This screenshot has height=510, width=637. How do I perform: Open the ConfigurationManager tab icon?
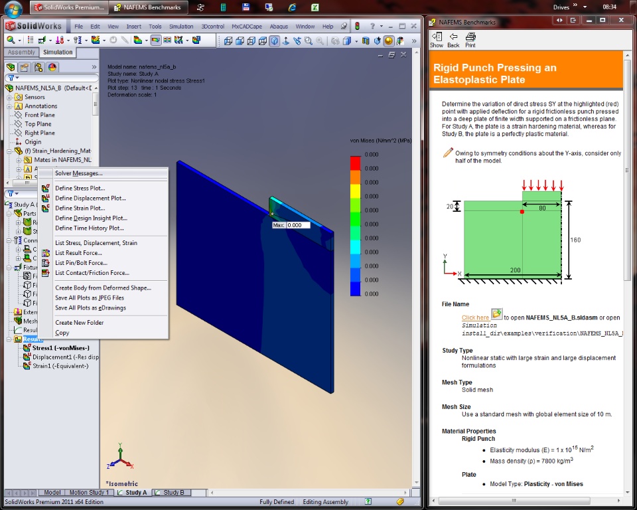pos(38,67)
